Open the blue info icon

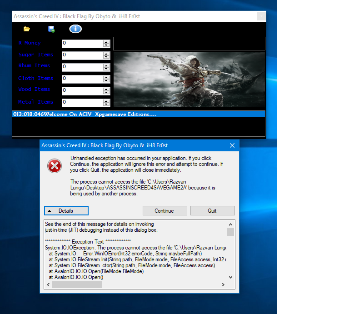point(75,29)
